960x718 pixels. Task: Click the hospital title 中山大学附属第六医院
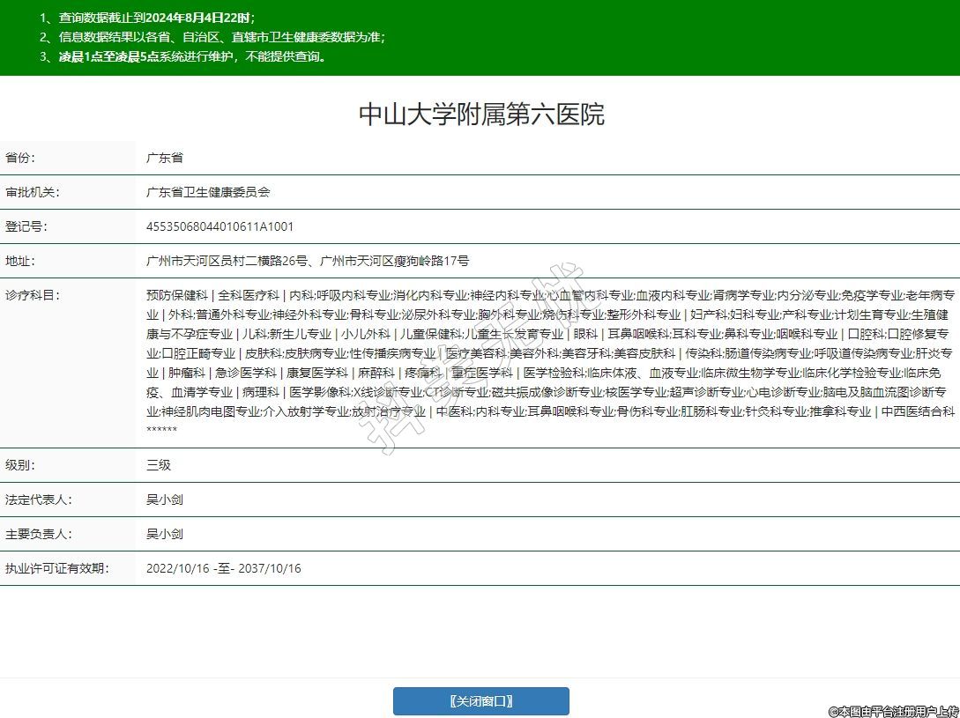[x=480, y=115]
